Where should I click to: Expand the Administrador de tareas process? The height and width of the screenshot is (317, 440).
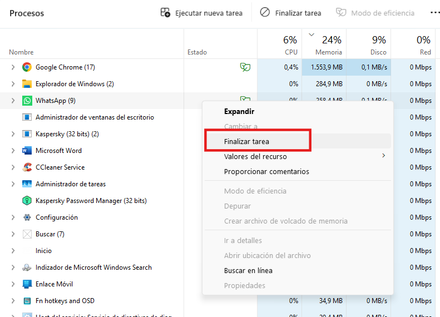tap(13, 184)
